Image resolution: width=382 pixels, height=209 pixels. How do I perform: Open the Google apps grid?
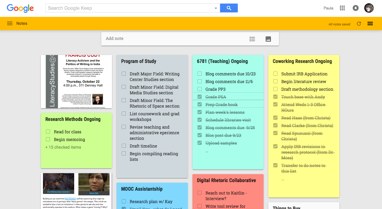[342, 8]
